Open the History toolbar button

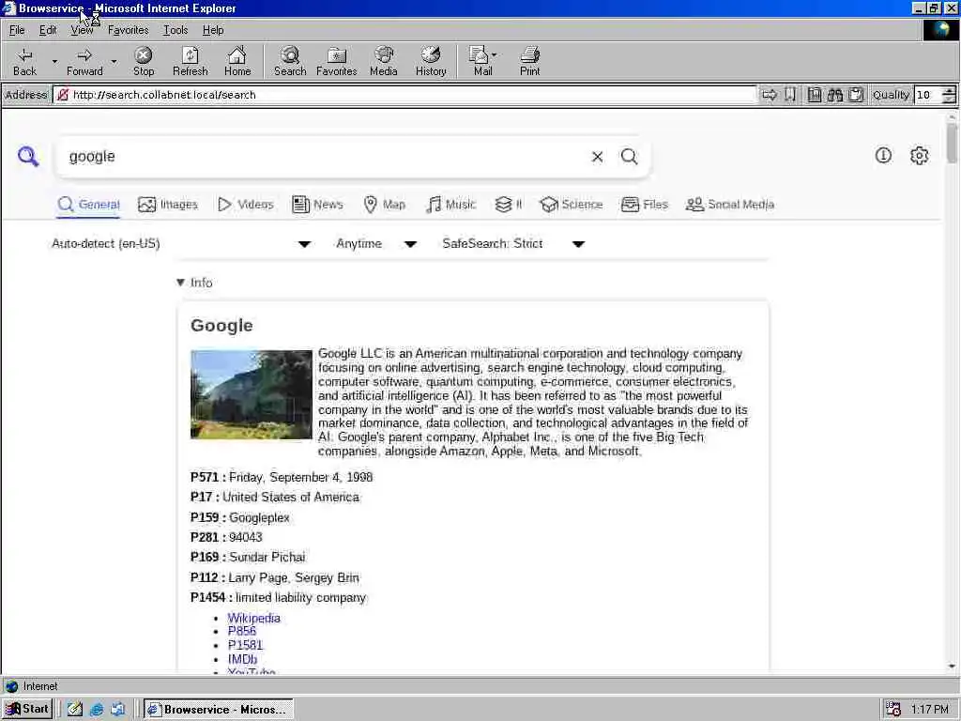[x=431, y=61]
